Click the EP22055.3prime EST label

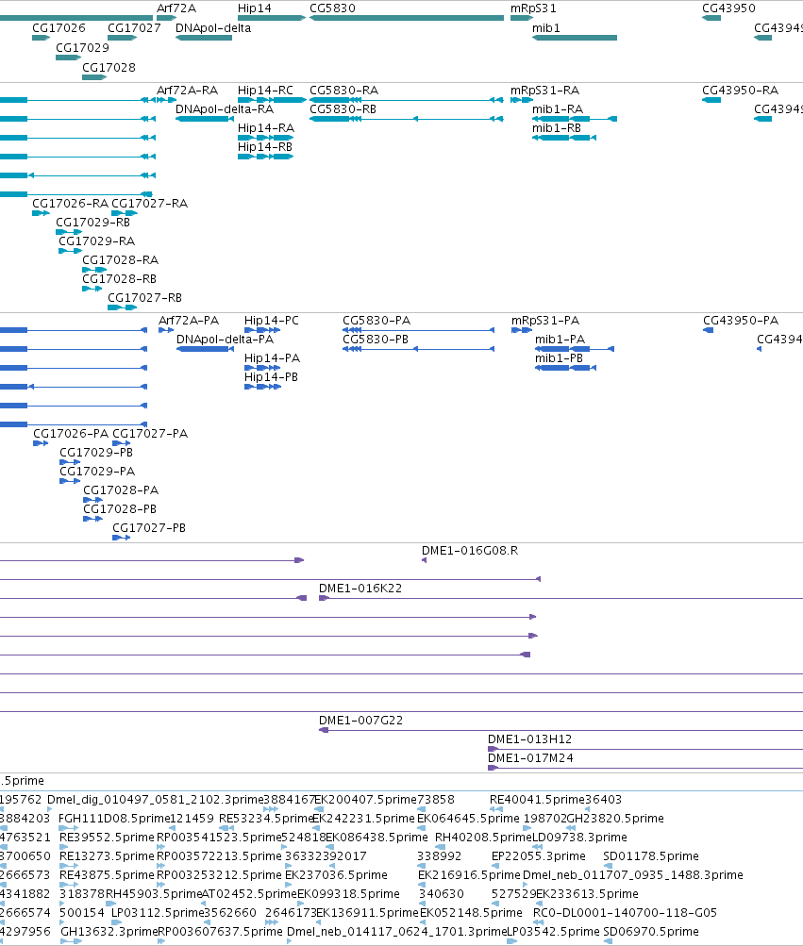click(x=539, y=856)
